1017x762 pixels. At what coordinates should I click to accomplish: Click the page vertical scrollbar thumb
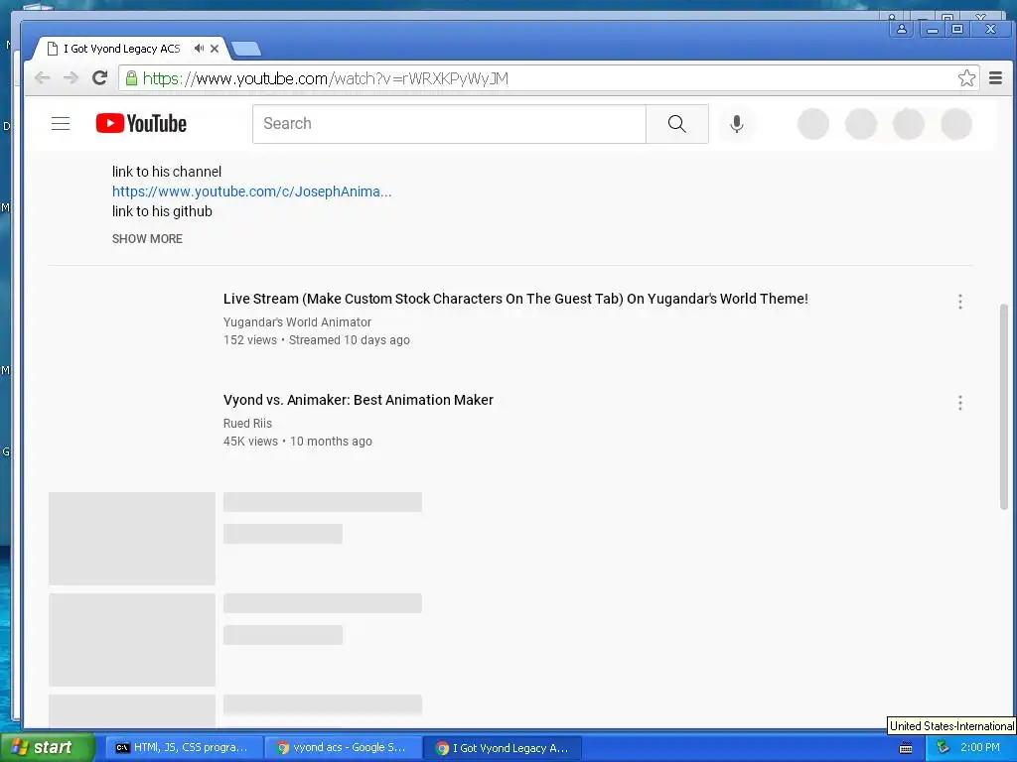[1003, 406]
